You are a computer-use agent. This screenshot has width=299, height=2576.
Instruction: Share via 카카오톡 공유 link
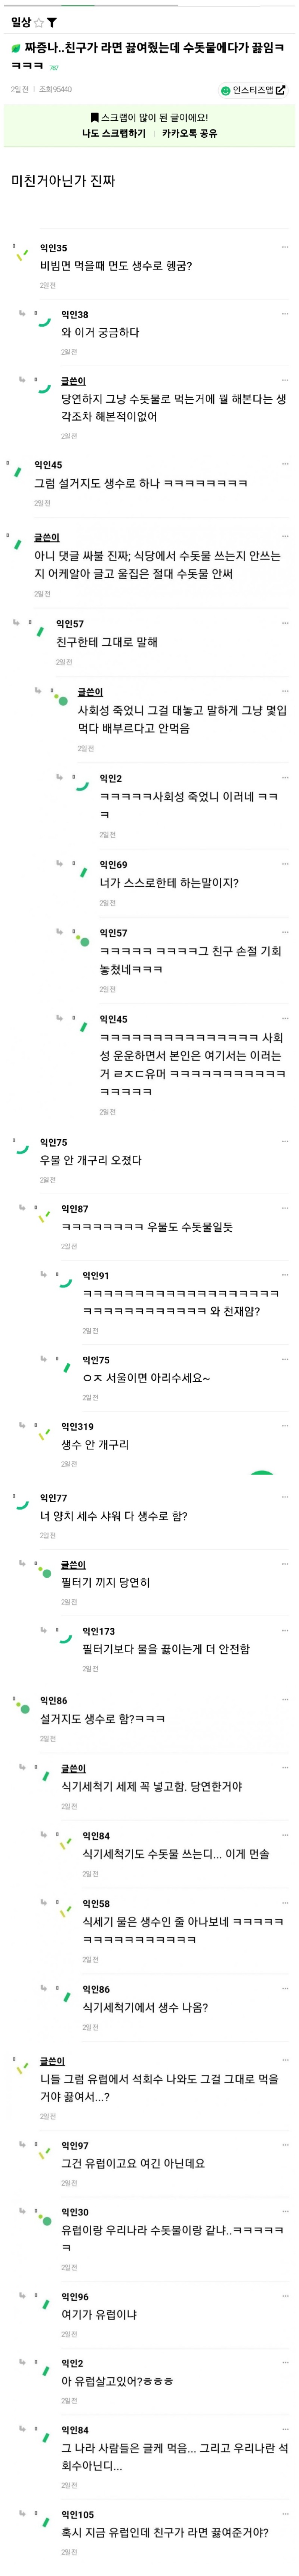tap(189, 133)
